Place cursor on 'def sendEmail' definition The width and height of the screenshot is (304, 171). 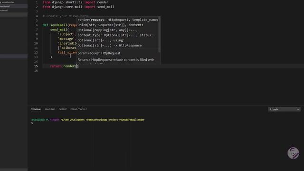click(60, 25)
